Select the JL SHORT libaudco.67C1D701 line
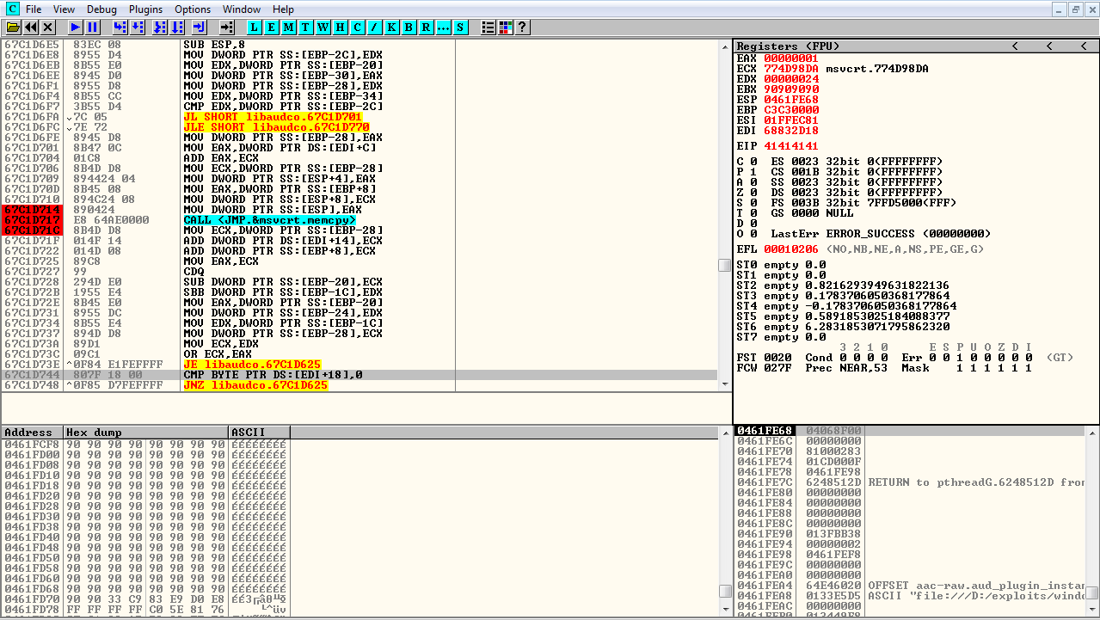Viewport: 1100px width, 620px height. click(x=273, y=117)
